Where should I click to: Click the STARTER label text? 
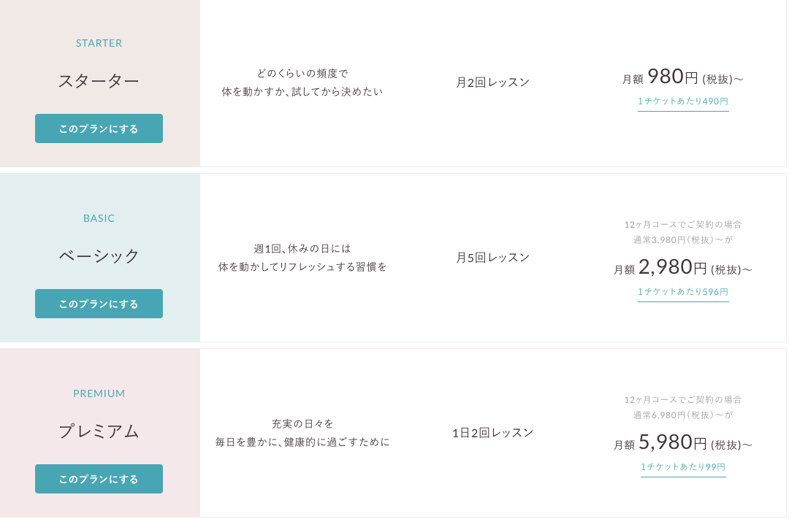(x=99, y=43)
